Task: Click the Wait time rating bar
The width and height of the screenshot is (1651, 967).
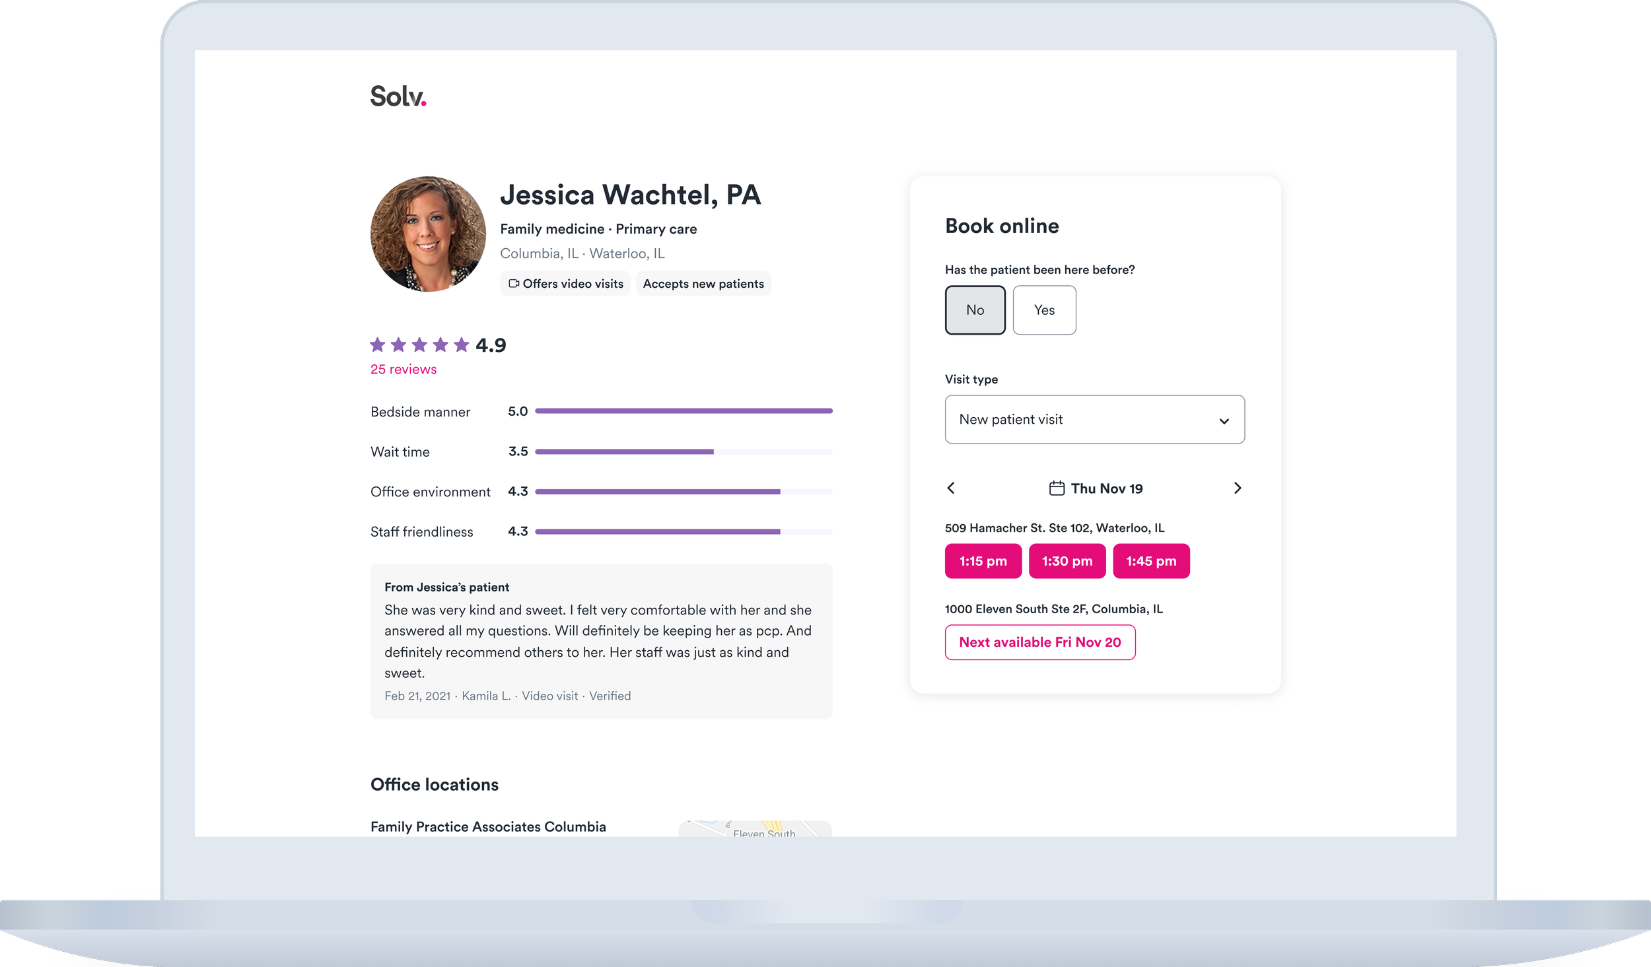Action: pyautogui.click(x=683, y=451)
